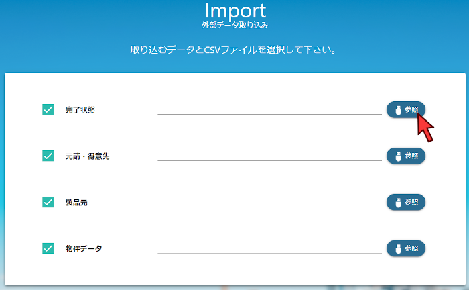Uncheck the 完了状態 checkbox

click(48, 109)
